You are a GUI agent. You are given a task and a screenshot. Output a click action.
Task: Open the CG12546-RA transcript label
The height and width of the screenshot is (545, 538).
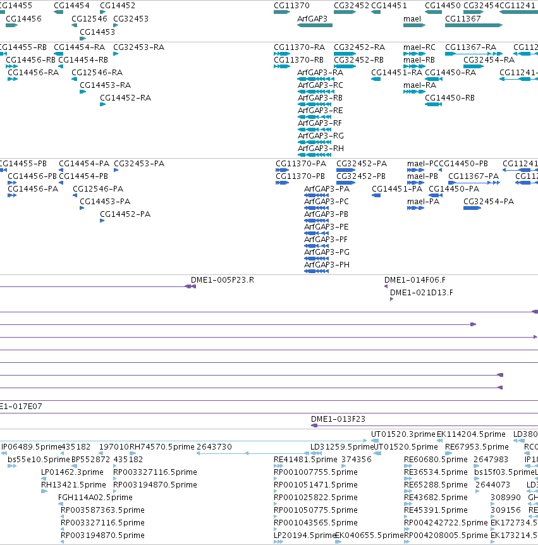97,72
